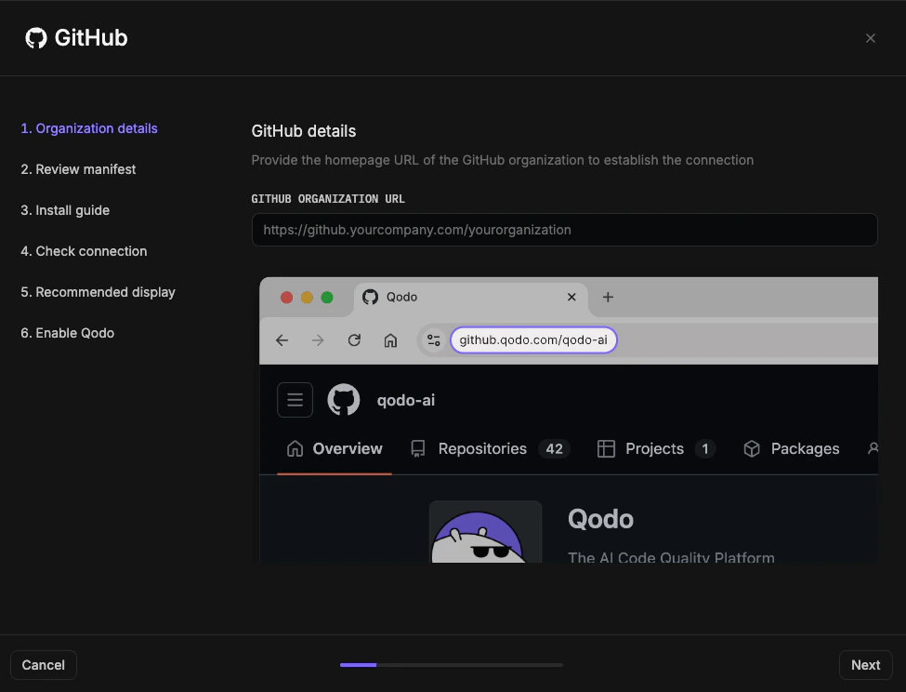Close the GitHub setup dialog
This screenshot has height=692, width=906.
(x=871, y=38)
